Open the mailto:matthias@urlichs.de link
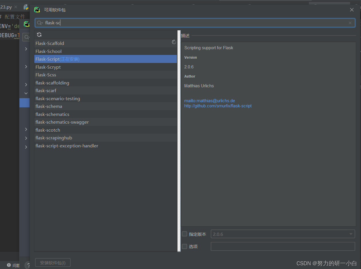 (210, 101)
